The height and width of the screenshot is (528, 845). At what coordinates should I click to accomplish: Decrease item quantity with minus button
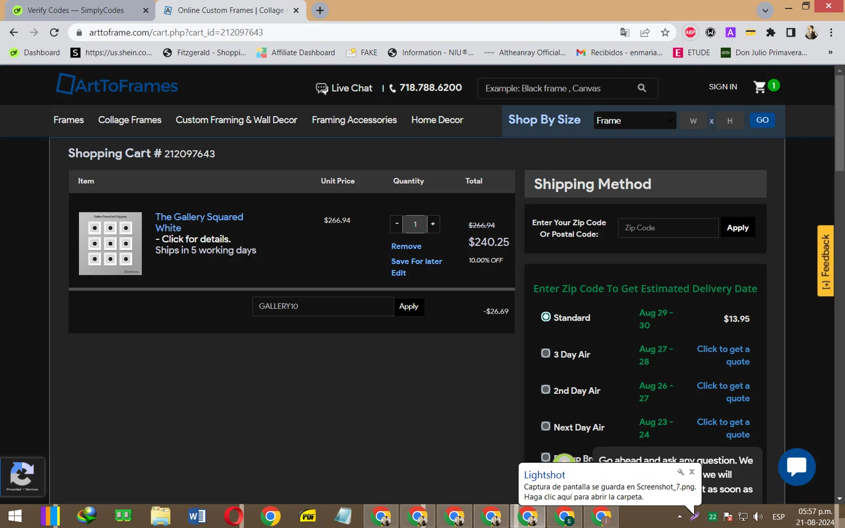[x=397, y=224]
